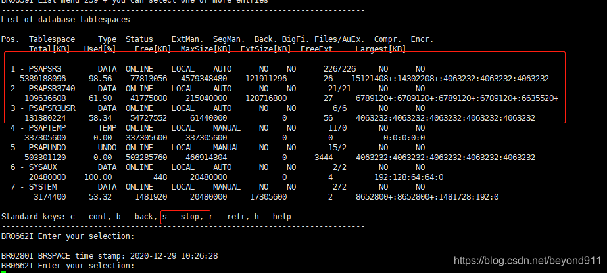Image resolution: width=607 pixels, height=273 pixels.
Task: Click total size 109636608
Action: (45, 98)
